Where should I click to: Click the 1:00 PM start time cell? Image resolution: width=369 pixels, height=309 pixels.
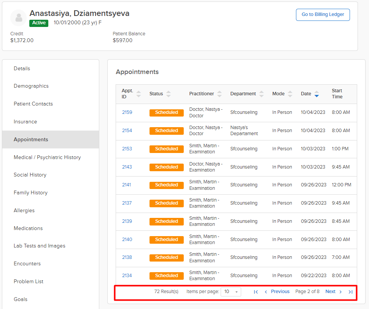coord(340,149)
